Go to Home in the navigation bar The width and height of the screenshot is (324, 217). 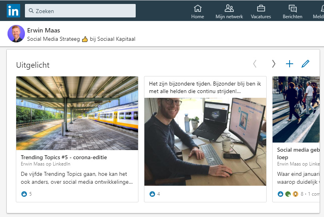[x=197, y=12]
